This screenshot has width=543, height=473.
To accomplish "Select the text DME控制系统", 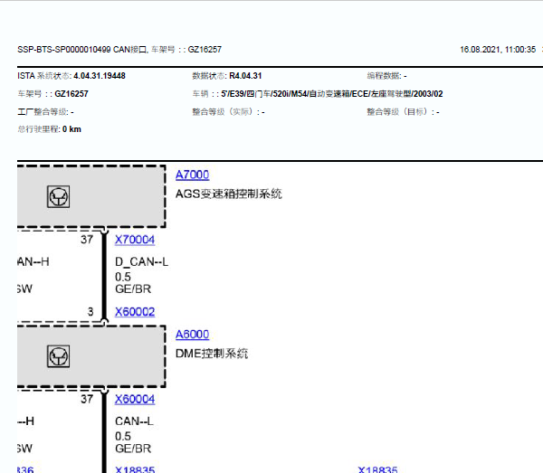I will [212, 354].
